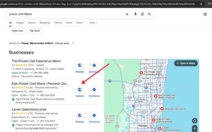
Task: Clear the search box text
Action: 127,14
